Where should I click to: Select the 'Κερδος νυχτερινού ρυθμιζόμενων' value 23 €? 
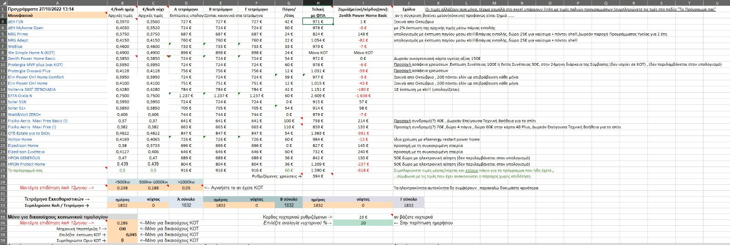tap(363, 217)
